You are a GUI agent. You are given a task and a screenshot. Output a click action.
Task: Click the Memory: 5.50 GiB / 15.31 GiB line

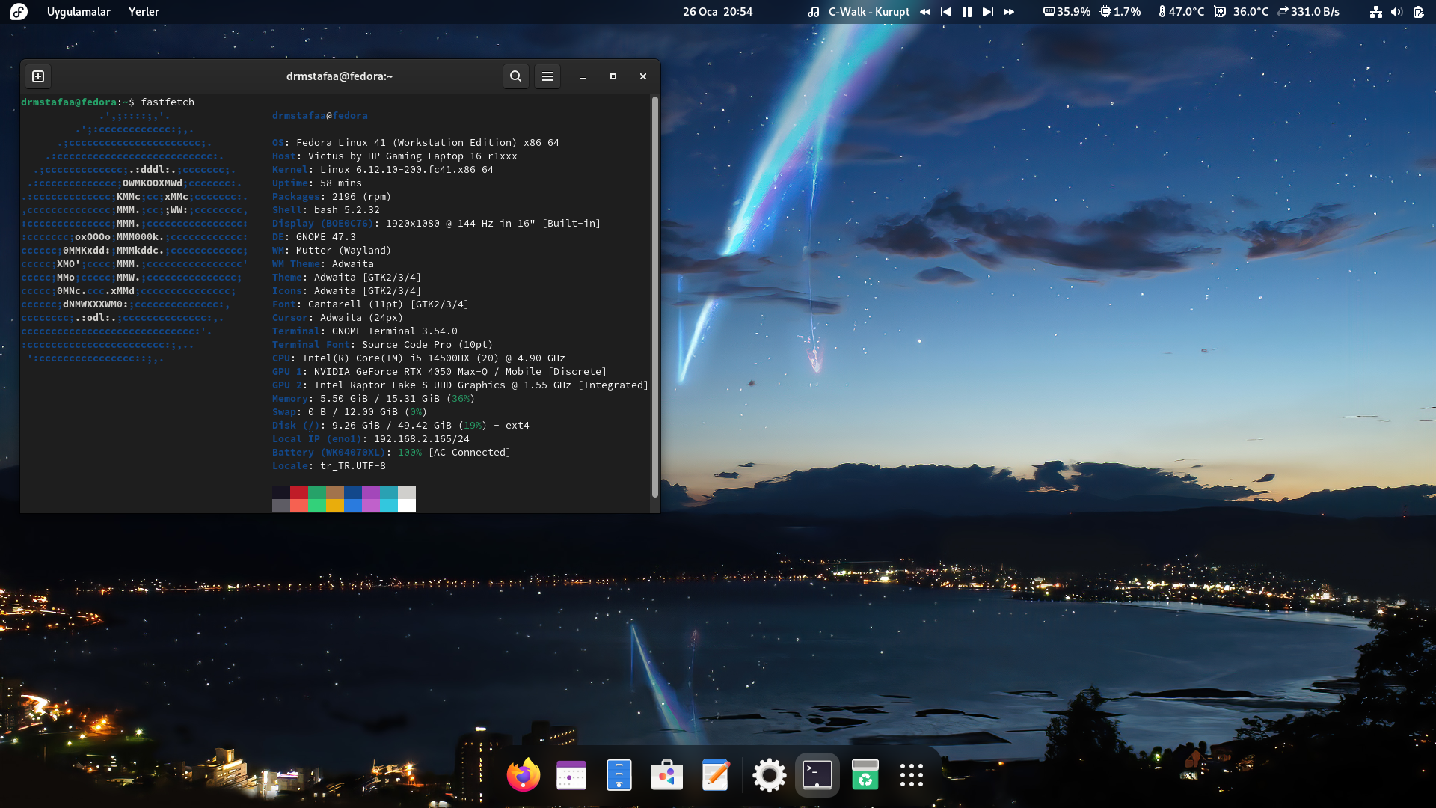(x=374, y=399)
